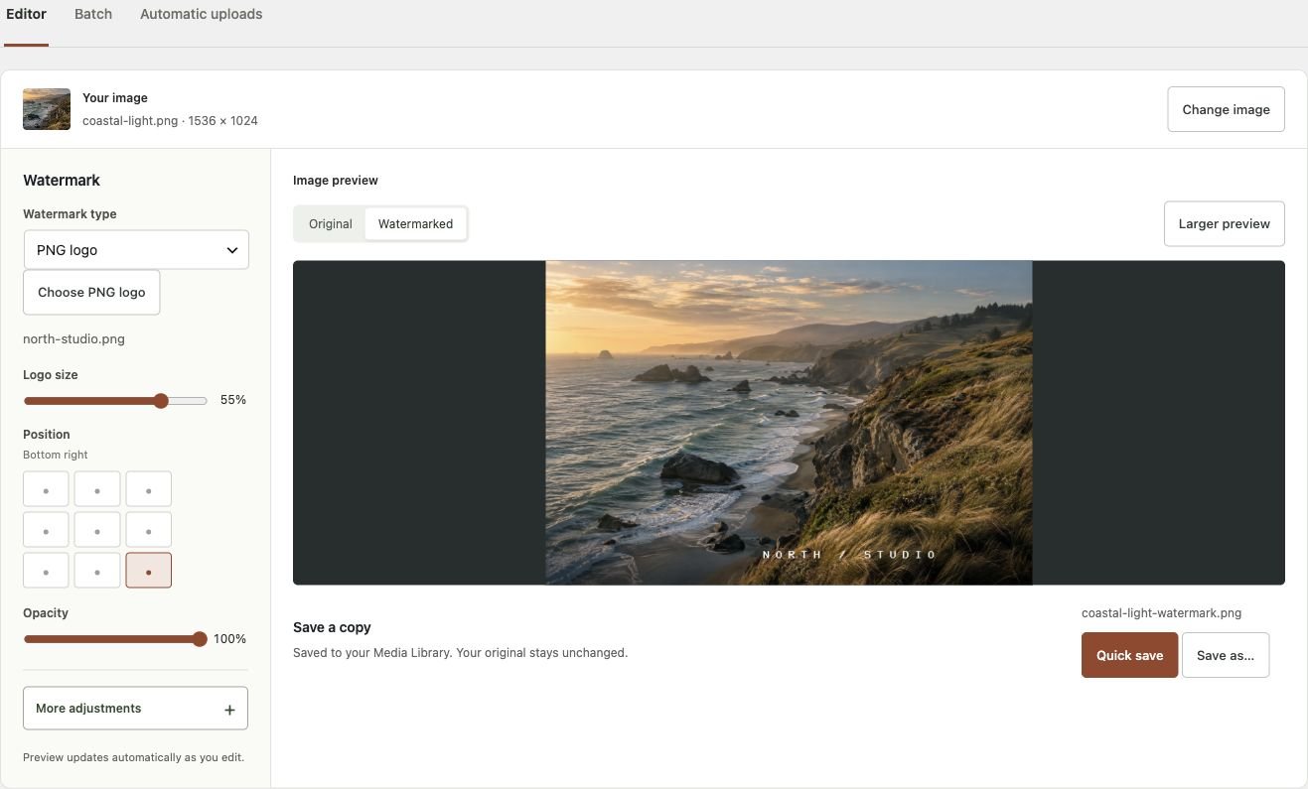The image size is (1308, 789).
Task: Click Choose PNG logo button
Action: tap(91, 292)
